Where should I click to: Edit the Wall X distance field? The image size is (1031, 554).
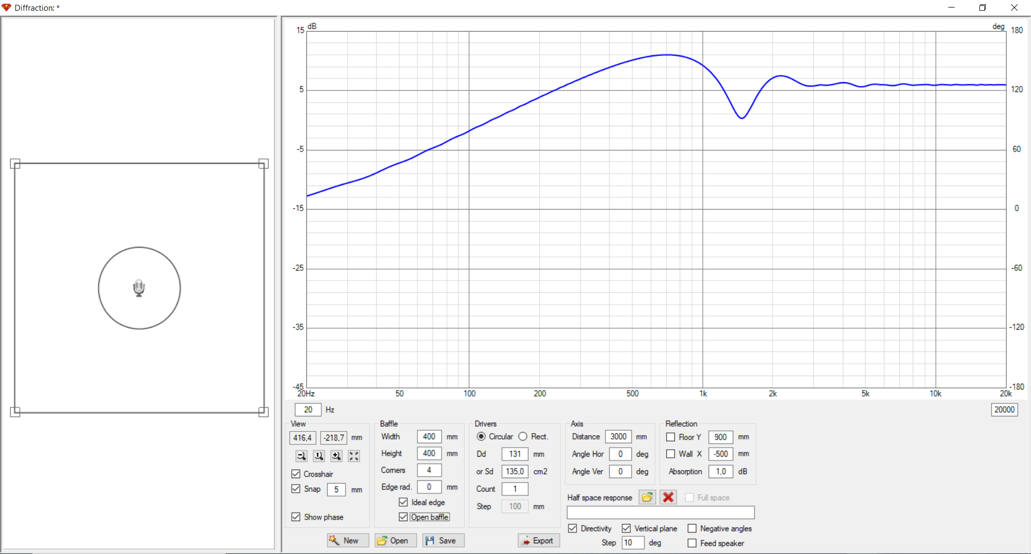(721, 454)
